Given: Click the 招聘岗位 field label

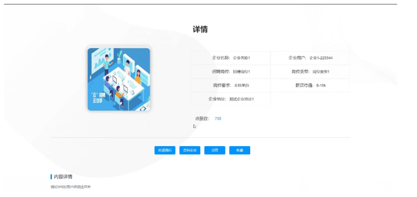Looking at the screenshot, I should coord(221,72).
